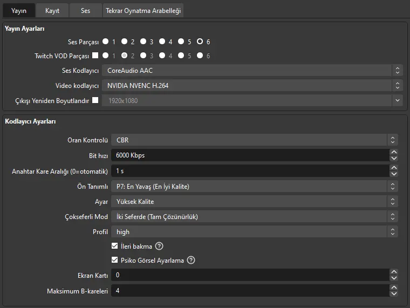Decrease Maksimum B-kareleri with down arrow
410x308 pixels.
coord(394,294)
